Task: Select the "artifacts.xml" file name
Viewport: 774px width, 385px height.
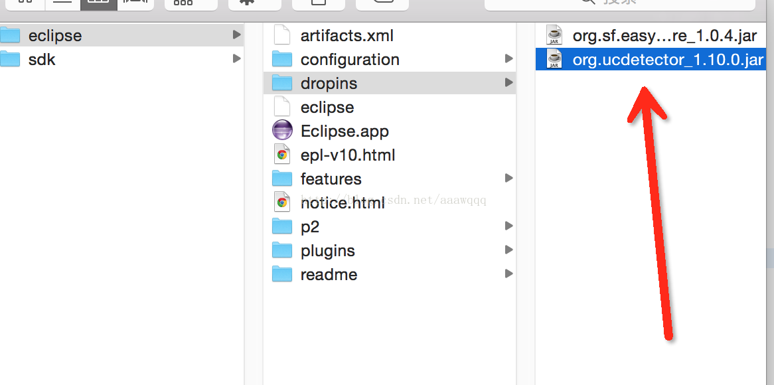Action: 347,36
